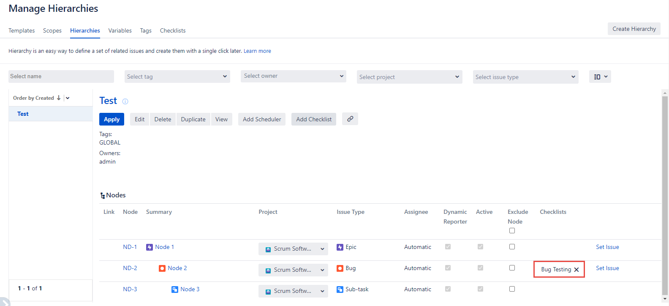Viewport: 669px width, 306px height.
Task: Click the info icon beside Test title
Action: 125,101
